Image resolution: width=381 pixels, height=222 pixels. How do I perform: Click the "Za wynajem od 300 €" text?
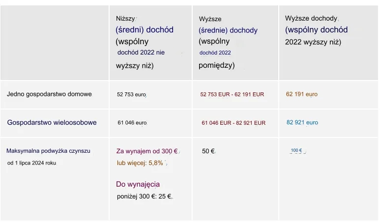147,151
